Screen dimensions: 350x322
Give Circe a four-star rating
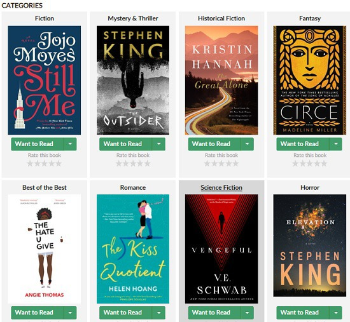pyautogui.click(x=317, y=164)
